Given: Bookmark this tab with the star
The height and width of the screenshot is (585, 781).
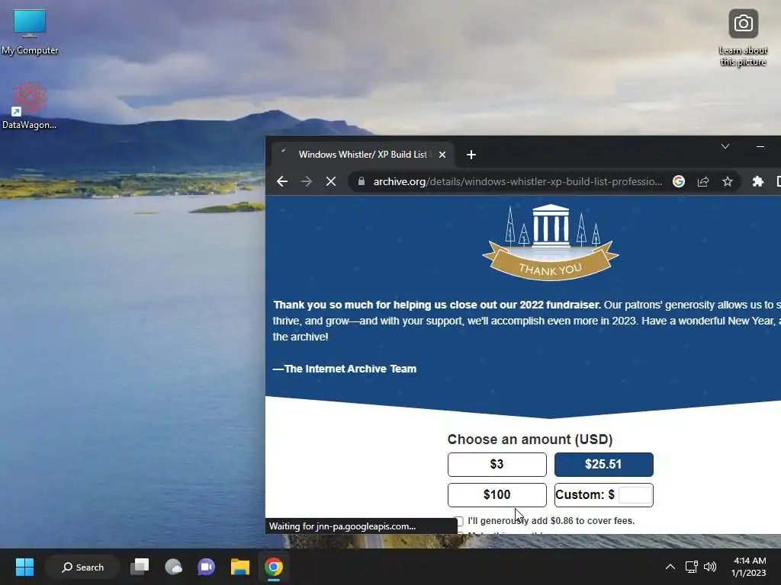Looking at the screenshot, I should [x=727, y=181].
